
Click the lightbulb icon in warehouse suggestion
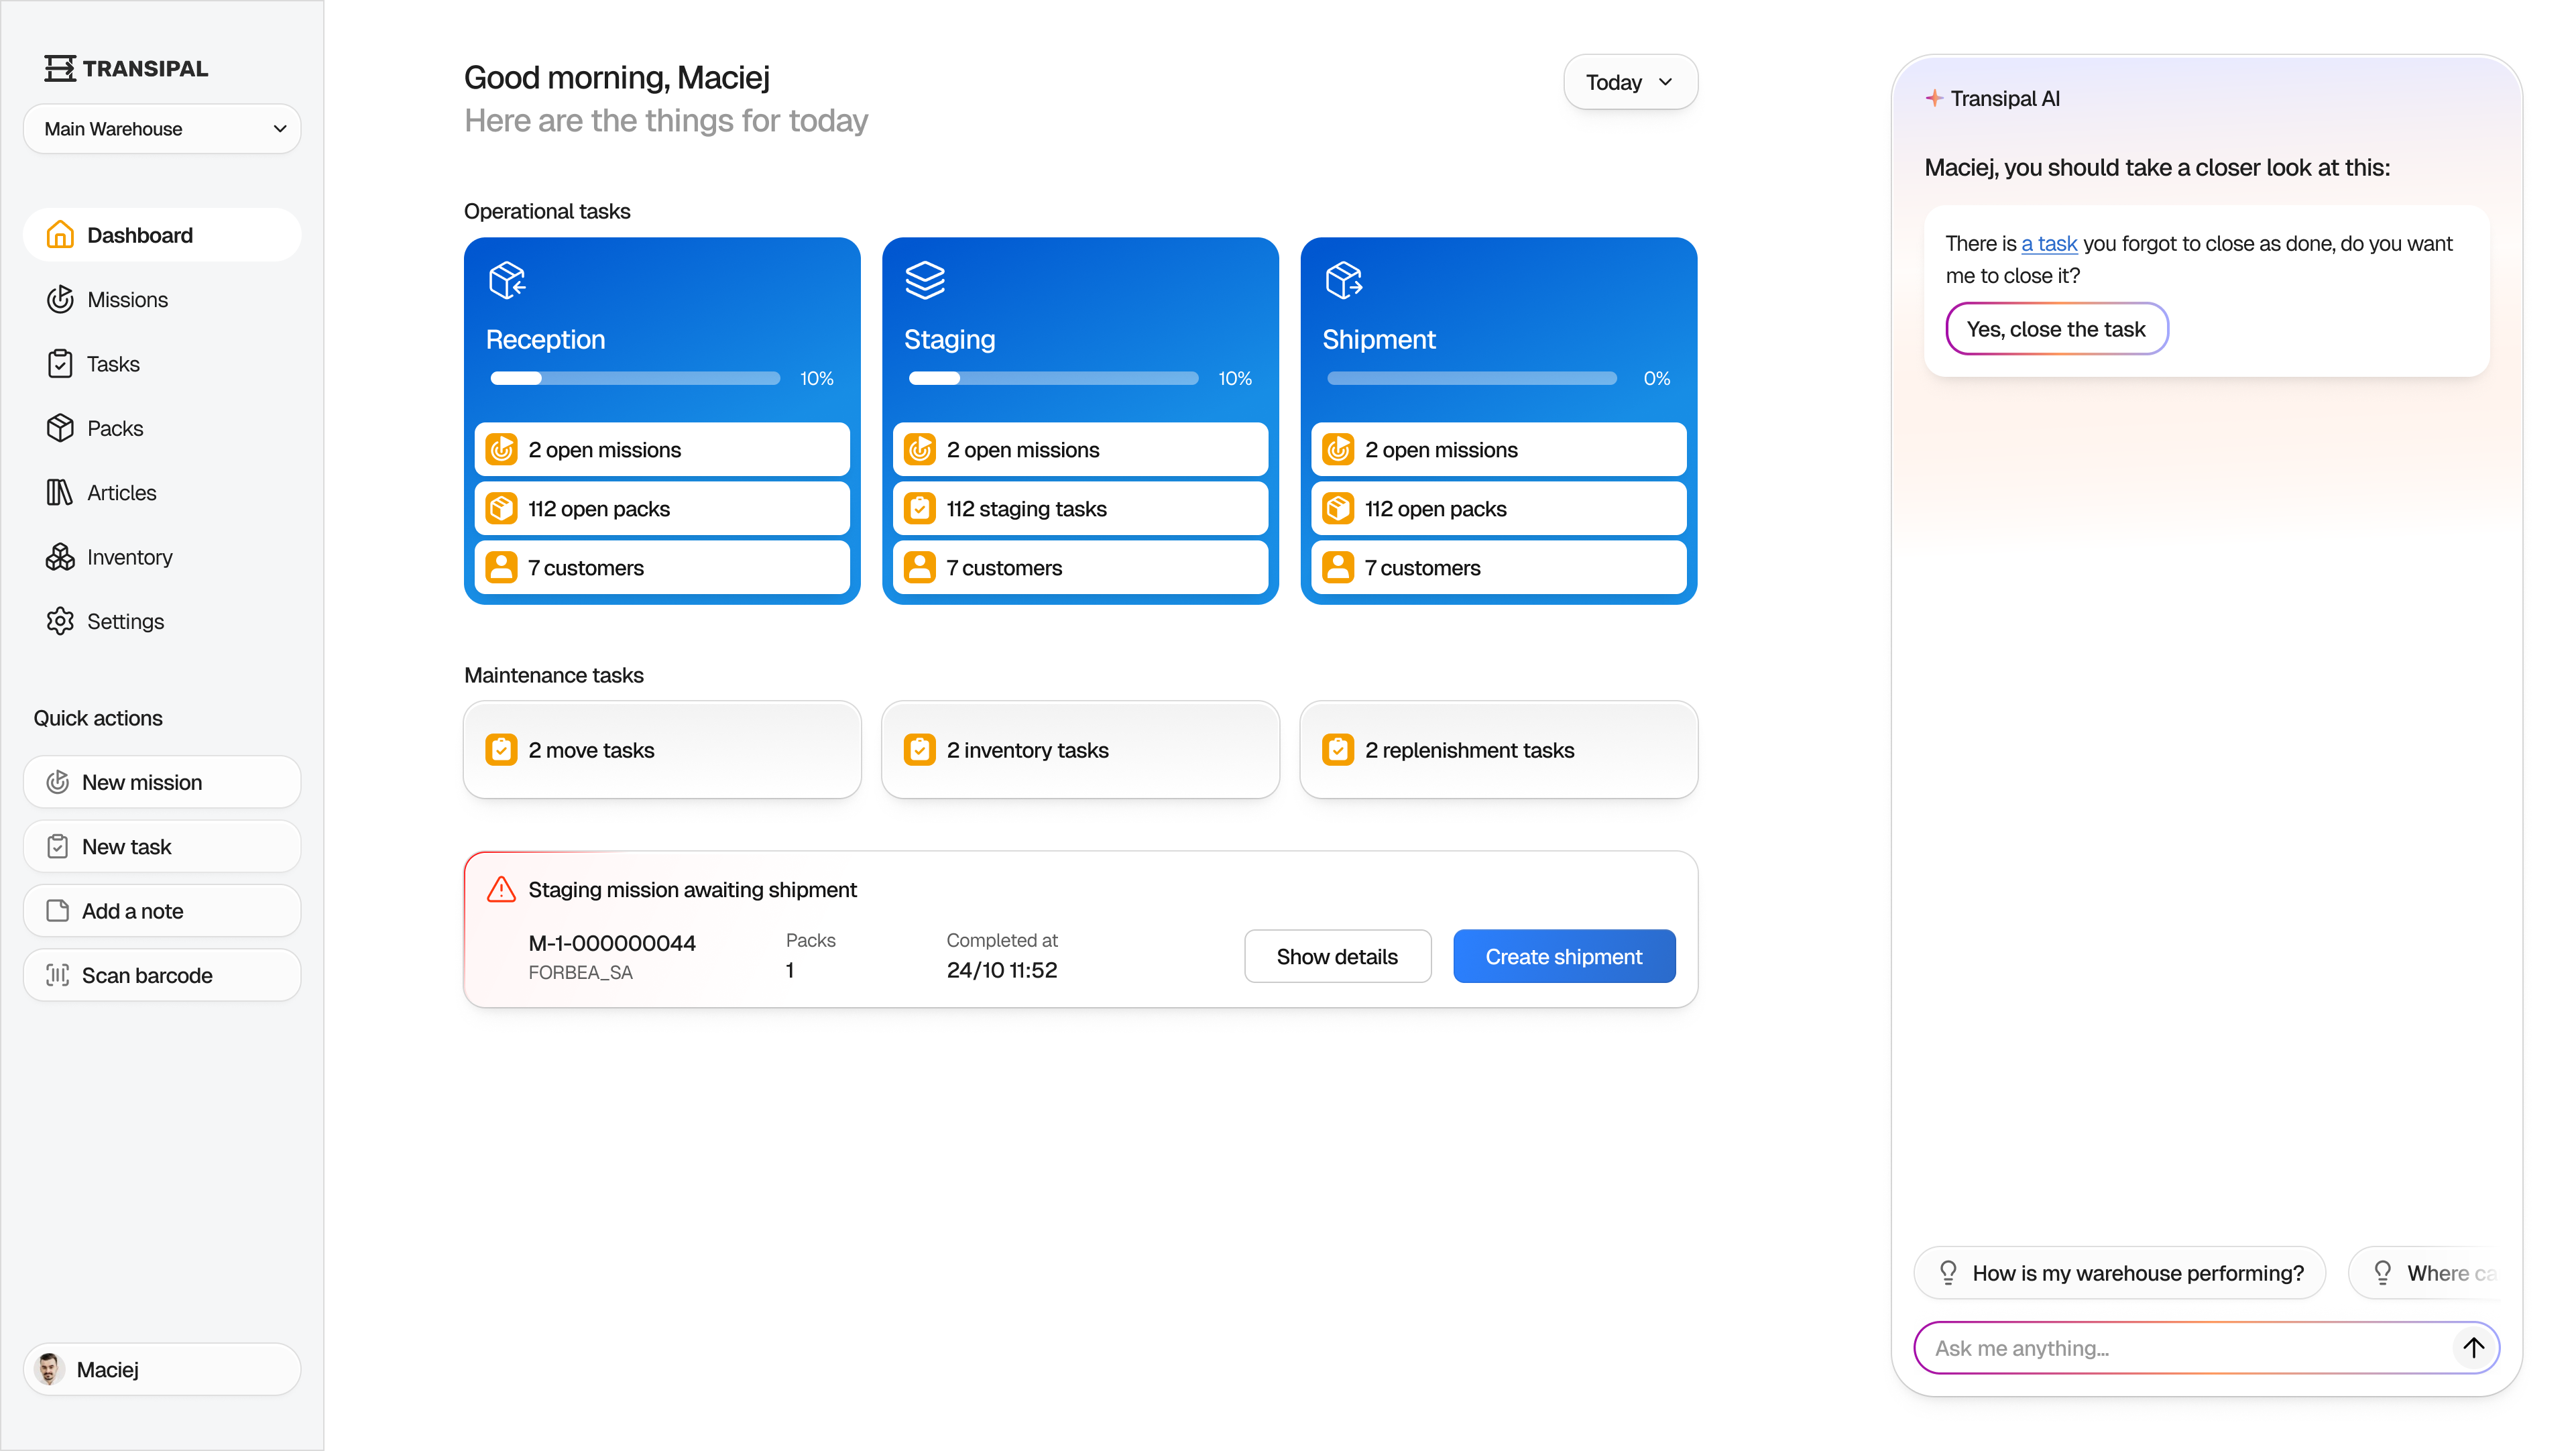1947,1272
